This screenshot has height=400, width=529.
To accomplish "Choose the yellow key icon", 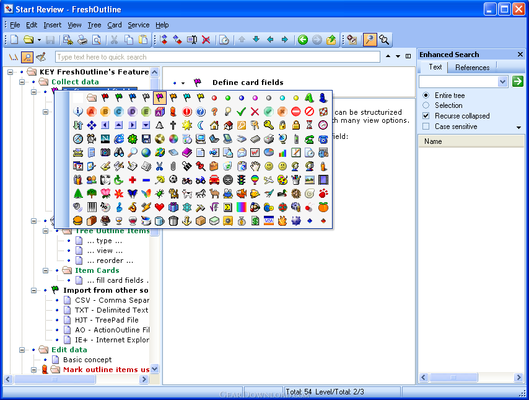I will point(269,125).
